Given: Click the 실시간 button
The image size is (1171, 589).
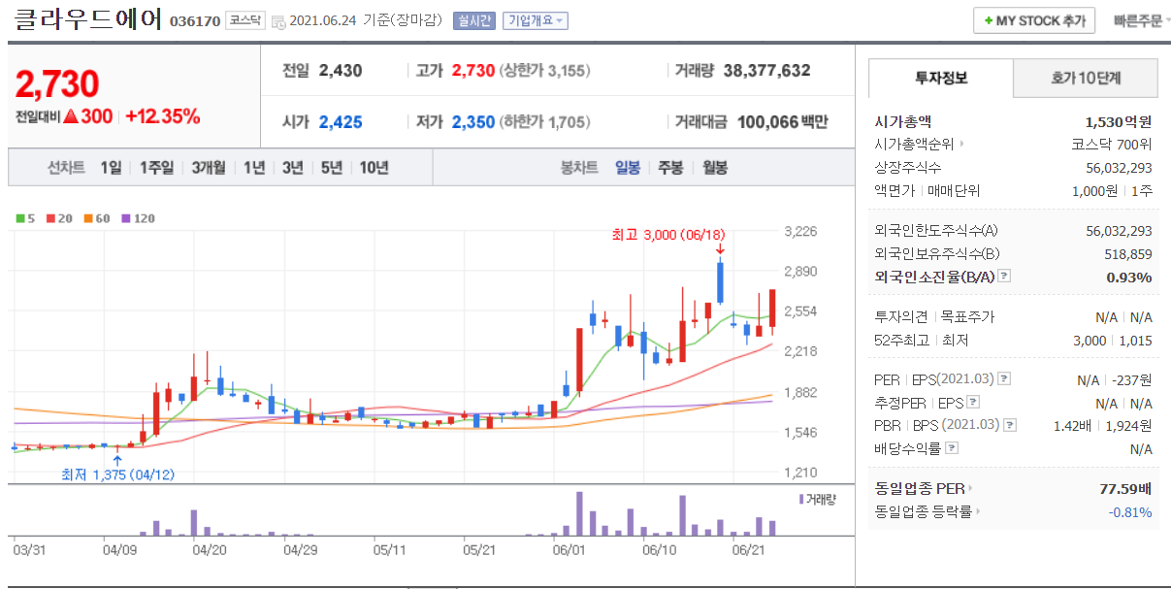Looking at the screenshot, I should point(474,20).
